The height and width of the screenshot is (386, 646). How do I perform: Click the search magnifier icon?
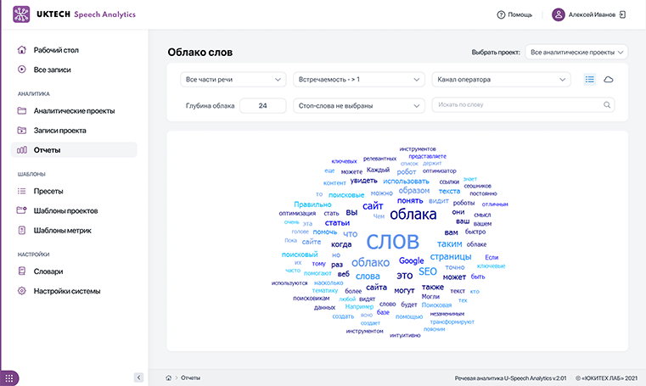(607, 106)
